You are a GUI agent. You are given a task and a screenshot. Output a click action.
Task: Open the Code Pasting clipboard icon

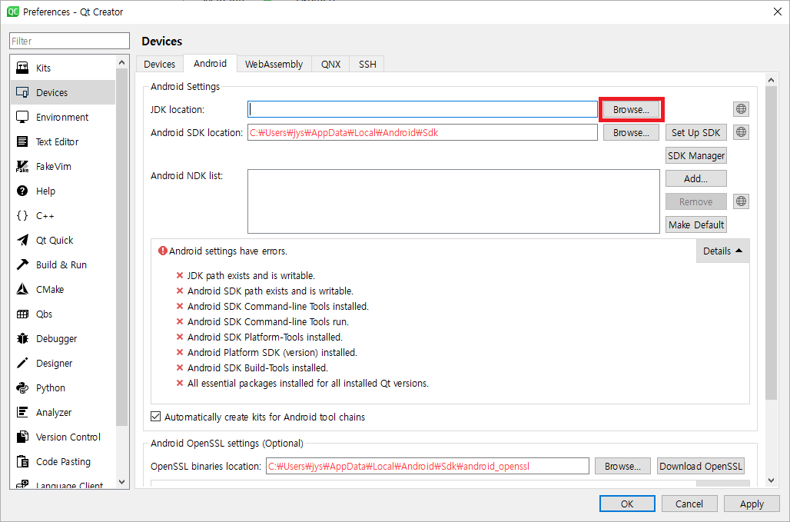click(22, 461)
